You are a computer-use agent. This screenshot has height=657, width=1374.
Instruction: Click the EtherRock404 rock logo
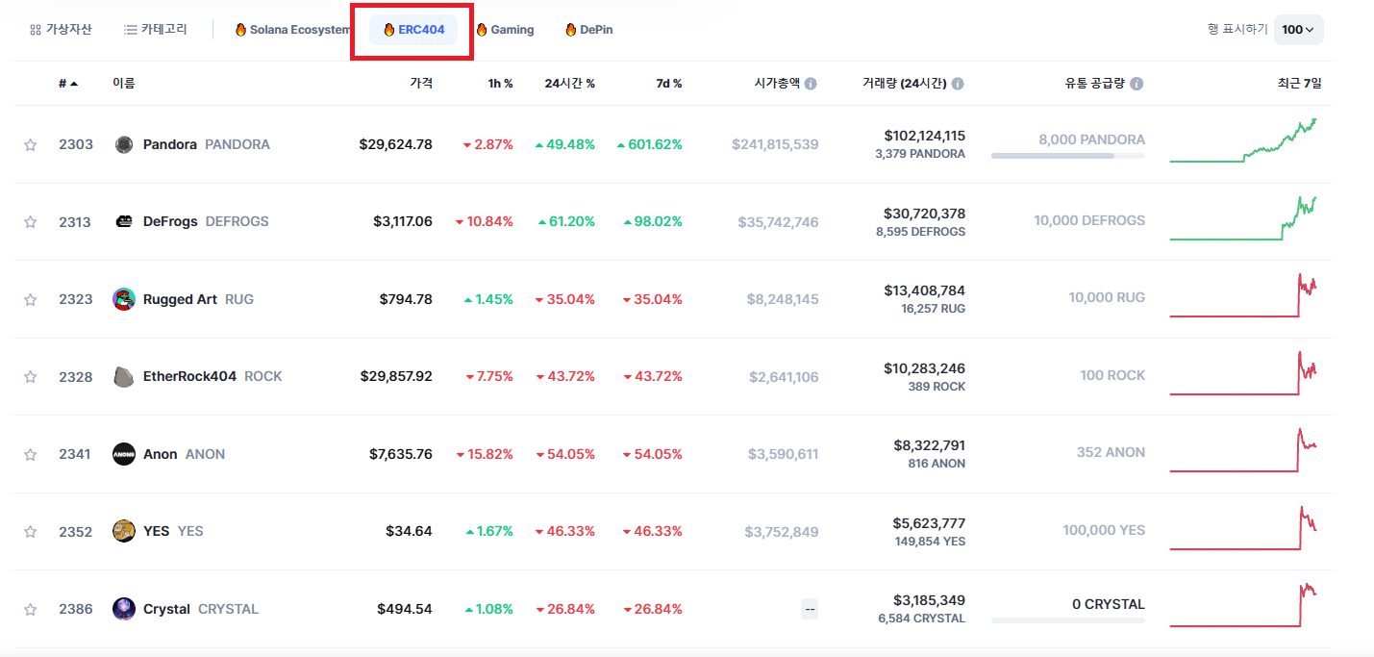click(x=124, y=376)
